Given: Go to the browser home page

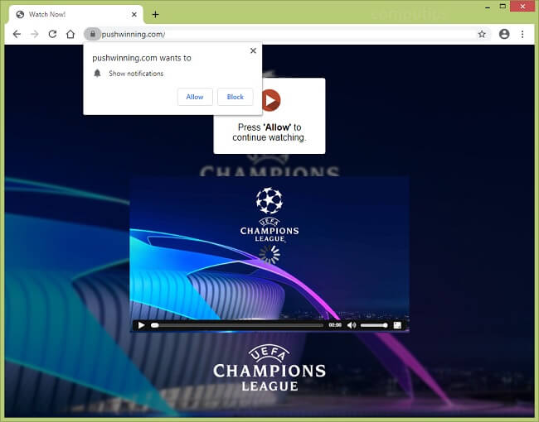Looking at the screenshot, I should click(70, 34).
